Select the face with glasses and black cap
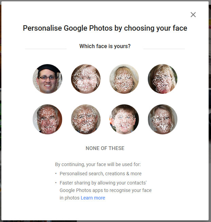This screenshot has height=222, width=211. [47, 79]
